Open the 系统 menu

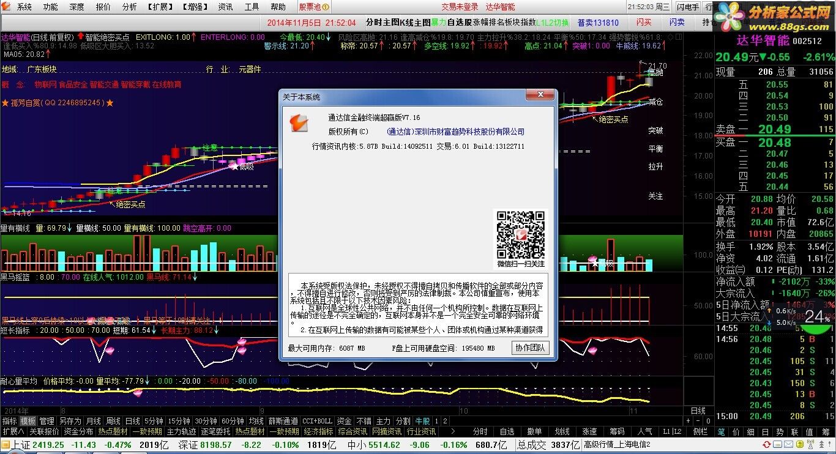[x=24, y=7]
